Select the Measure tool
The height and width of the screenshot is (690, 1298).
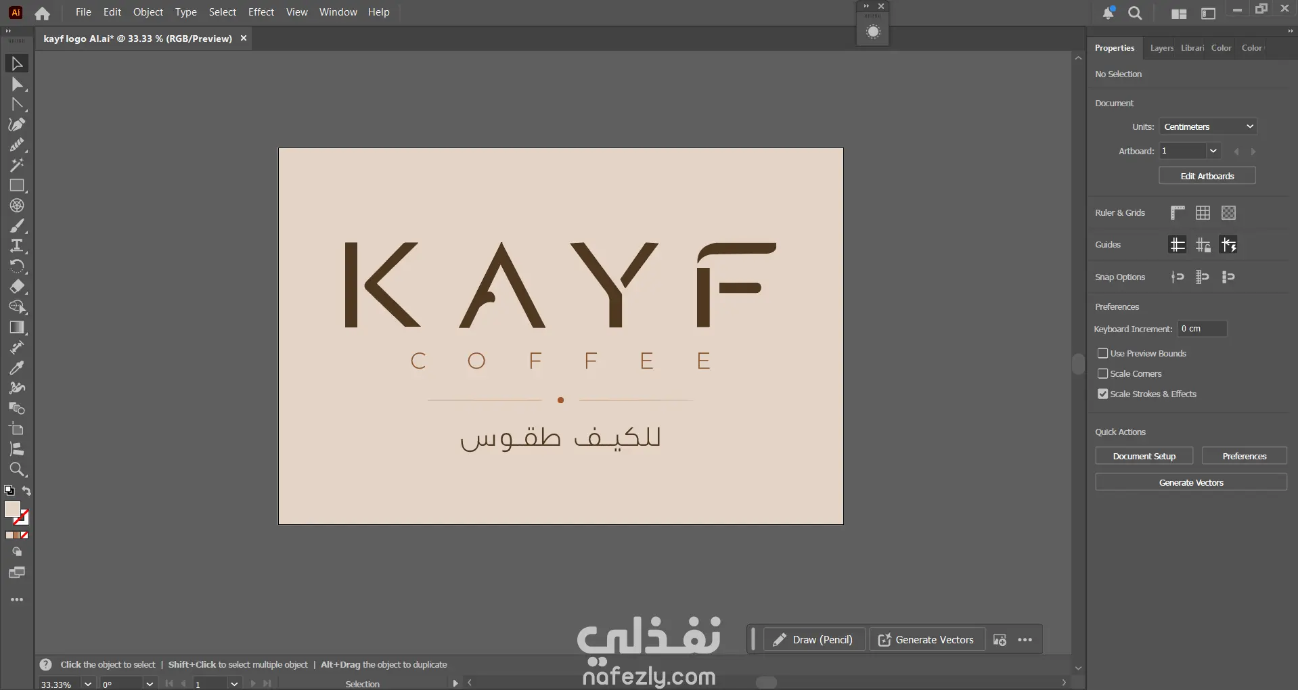pyautogui.click(x=17, y=348)
